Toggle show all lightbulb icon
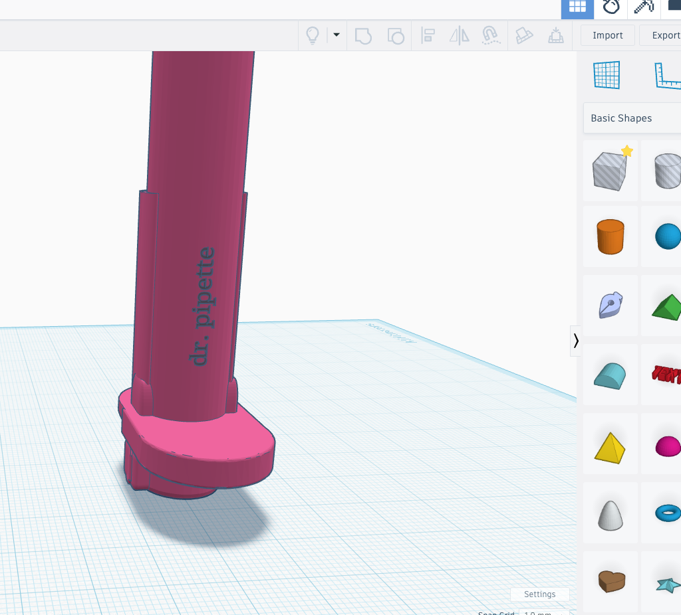The width and height of the screenshot is (681, 615). tap(313, 35)
